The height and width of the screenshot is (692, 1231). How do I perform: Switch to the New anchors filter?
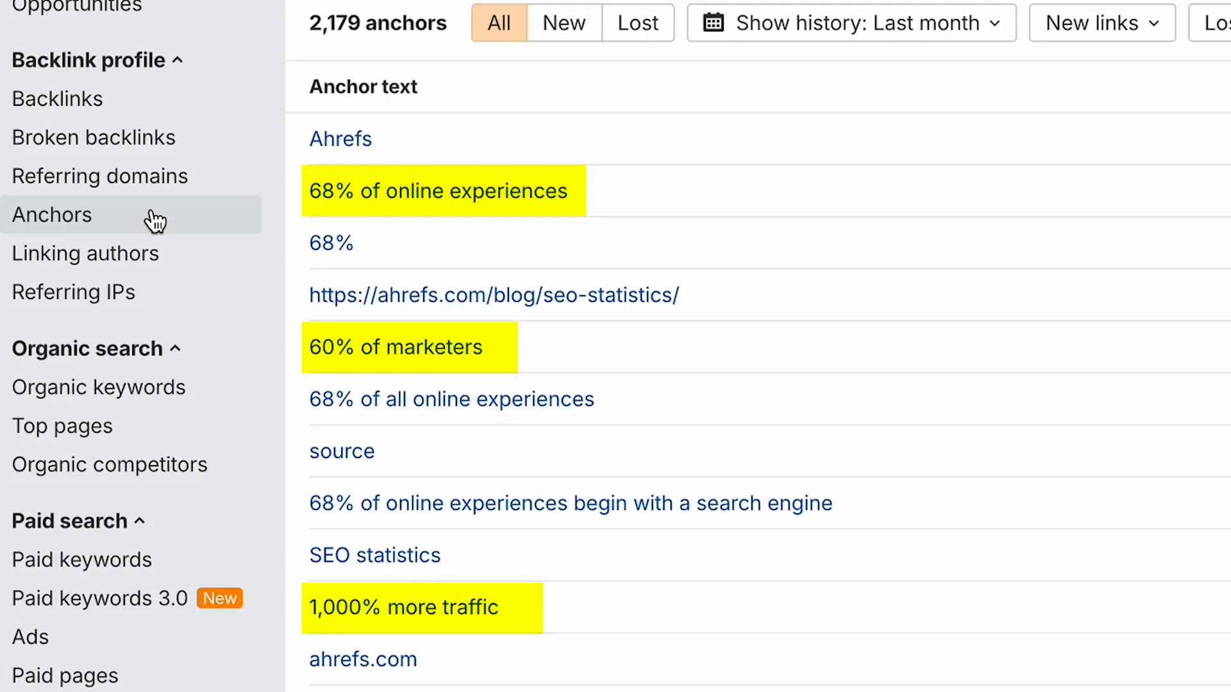[x=564, y=23]
